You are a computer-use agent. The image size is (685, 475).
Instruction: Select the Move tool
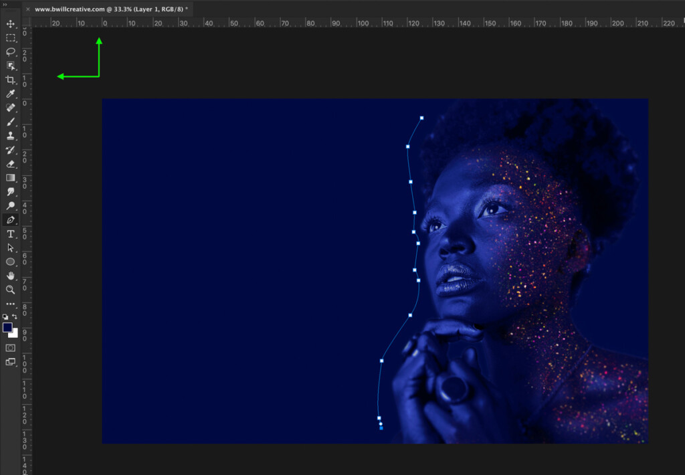point(11,24)
